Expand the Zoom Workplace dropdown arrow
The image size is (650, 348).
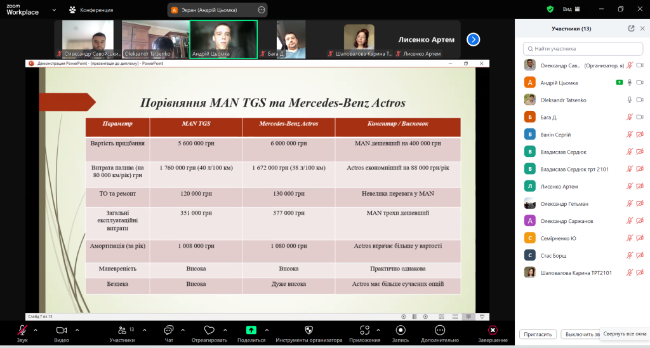click(54, 10)
